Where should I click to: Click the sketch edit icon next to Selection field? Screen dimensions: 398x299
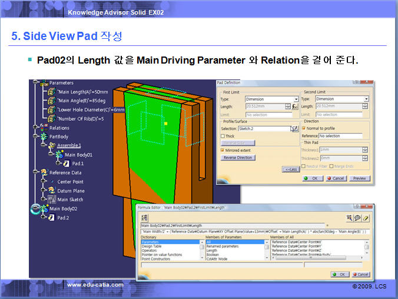click(294, 128)
